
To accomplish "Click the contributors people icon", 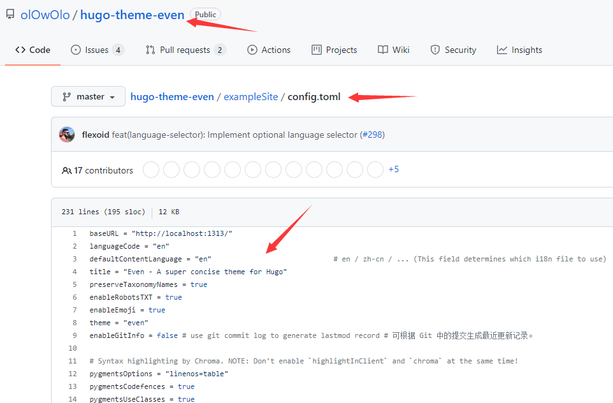I will 66,171.
